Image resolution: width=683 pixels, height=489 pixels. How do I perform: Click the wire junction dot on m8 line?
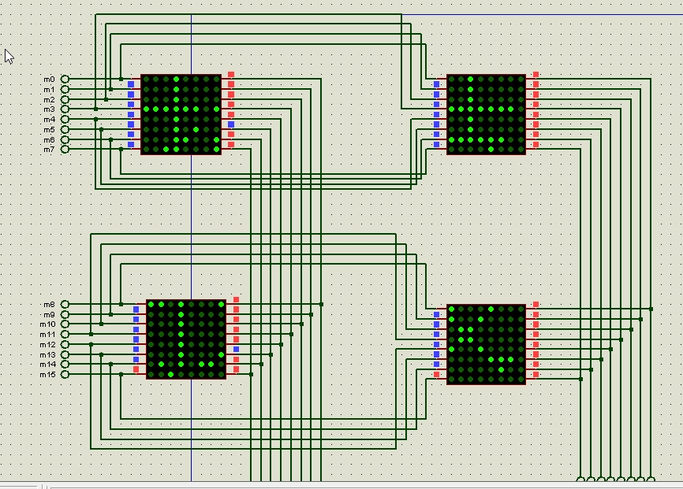coord(121,304)
